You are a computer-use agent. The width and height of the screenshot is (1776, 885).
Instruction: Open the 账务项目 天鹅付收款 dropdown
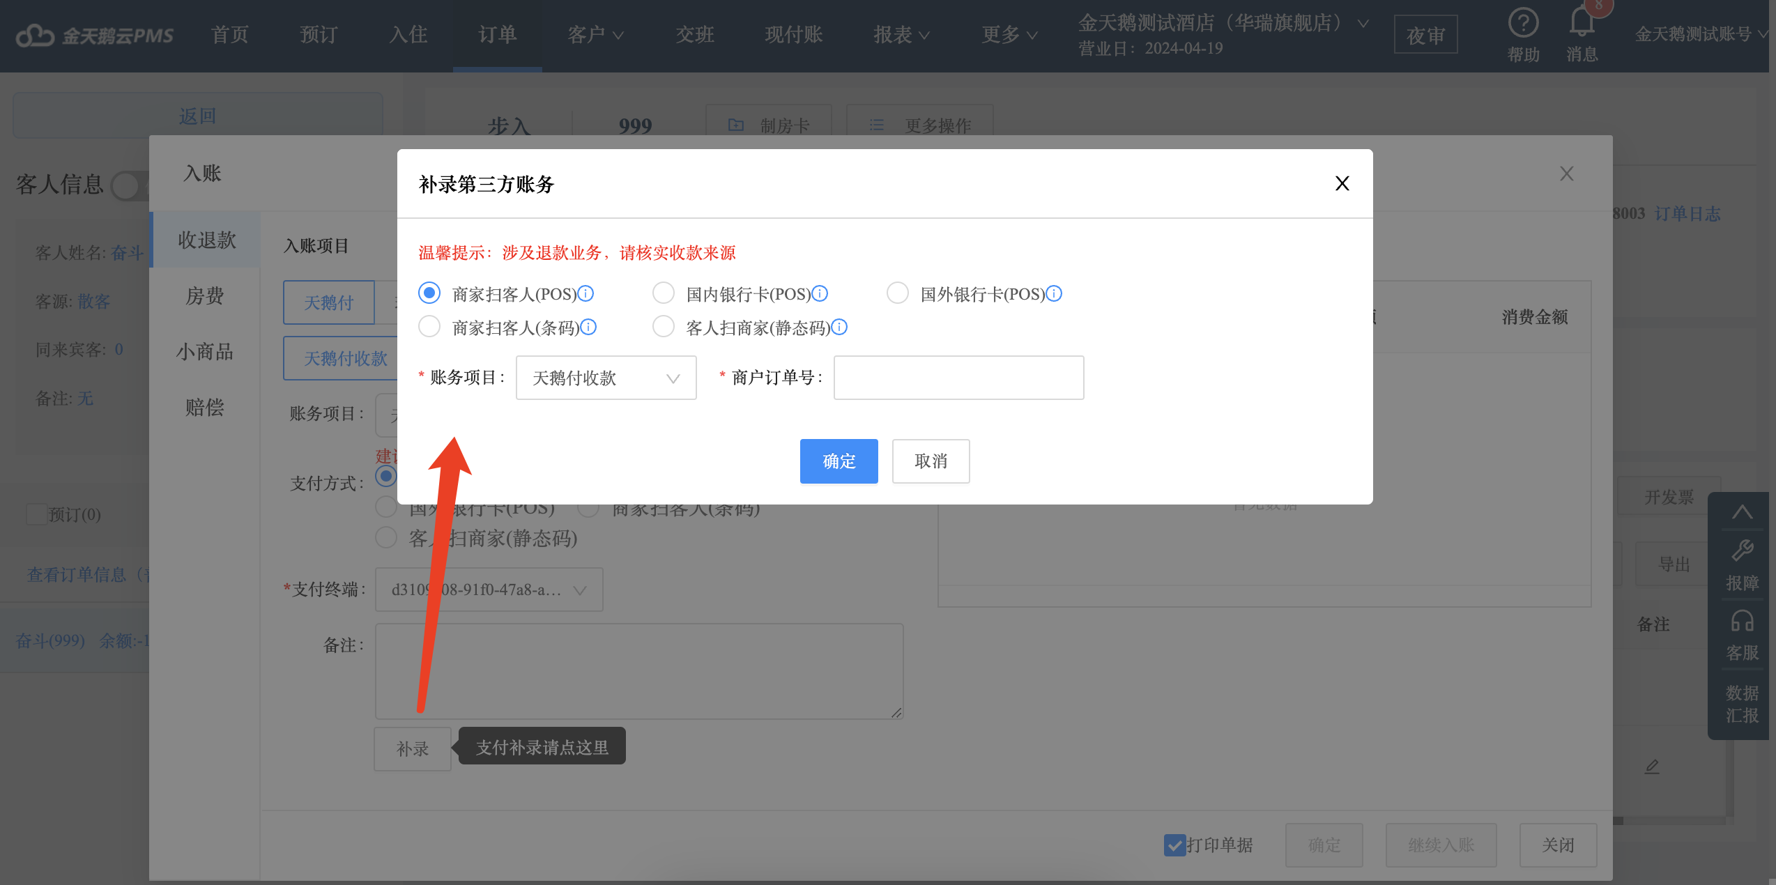point(606,378)
